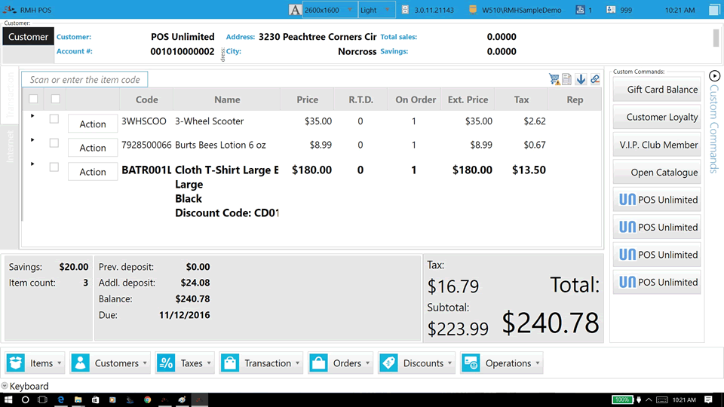The width and height of the screenshot is (724, 407).
Task: Launch Microsoft Edge from taskbar
Action: pos(60,400)
